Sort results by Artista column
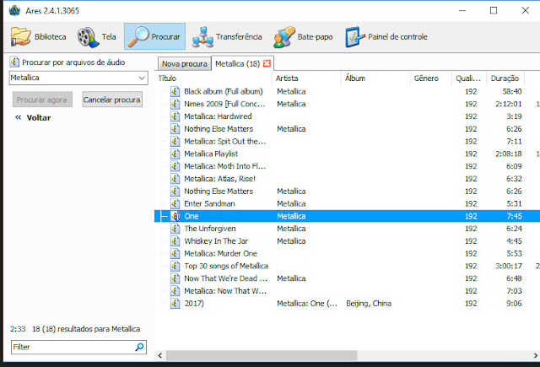This screenshot has height=367, width=540. (x=305, y=78)
